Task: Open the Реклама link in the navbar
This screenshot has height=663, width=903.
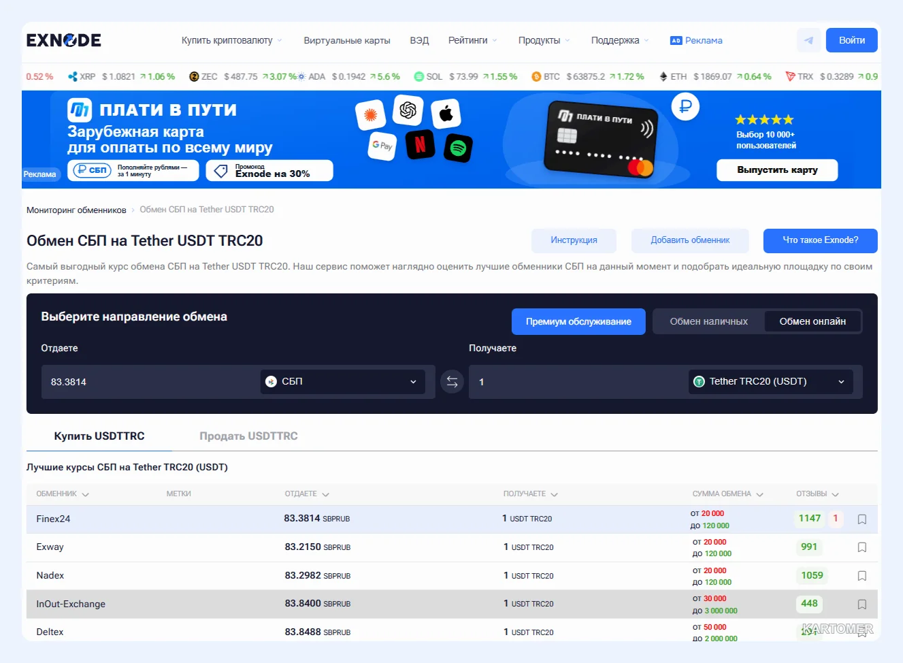Action: 696,40
